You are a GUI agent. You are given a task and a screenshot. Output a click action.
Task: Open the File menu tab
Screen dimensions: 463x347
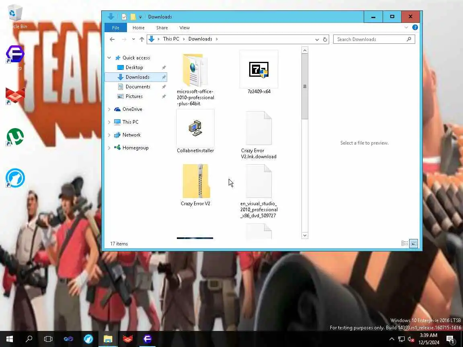[115, 28]
